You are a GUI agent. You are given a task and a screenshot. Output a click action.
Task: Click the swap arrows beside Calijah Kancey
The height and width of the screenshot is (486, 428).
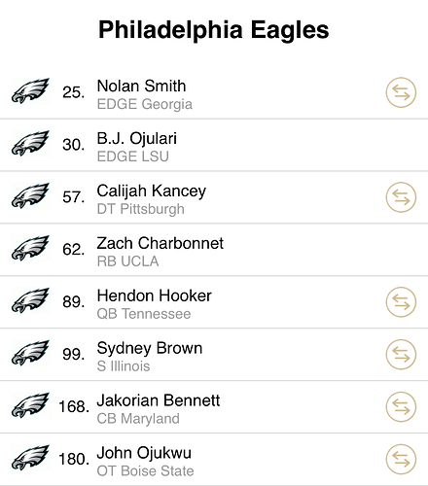point(401,197)
